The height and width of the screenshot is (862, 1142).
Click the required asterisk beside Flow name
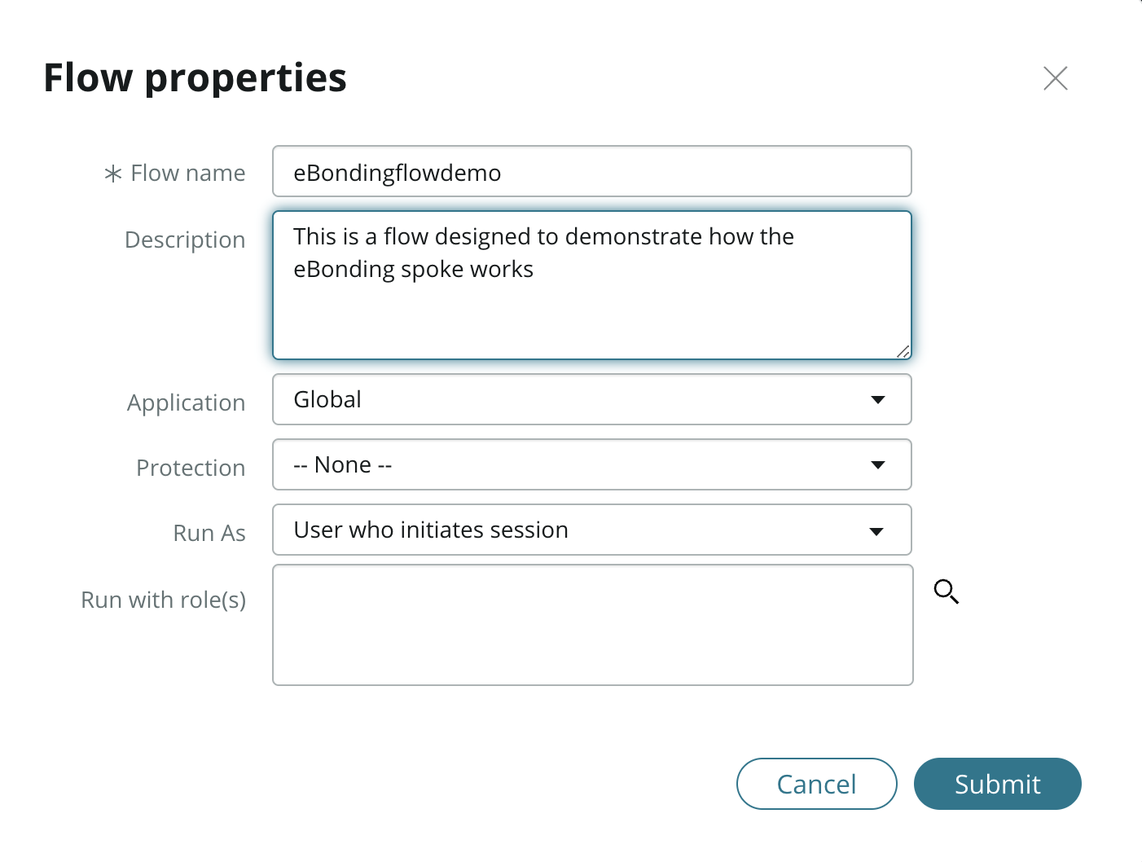(x=113, y=174)
